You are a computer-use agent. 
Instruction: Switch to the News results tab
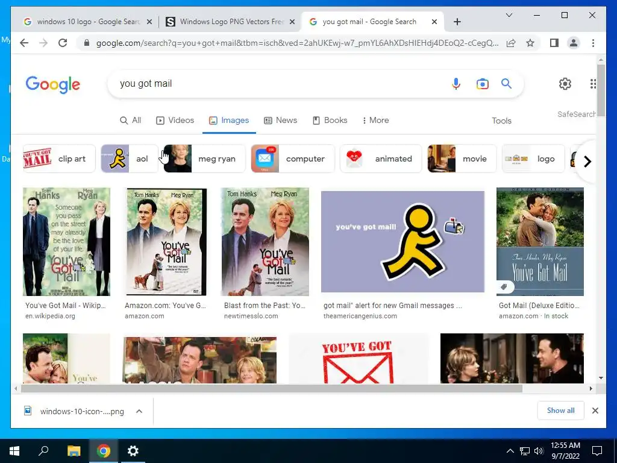tap(280, 120)
